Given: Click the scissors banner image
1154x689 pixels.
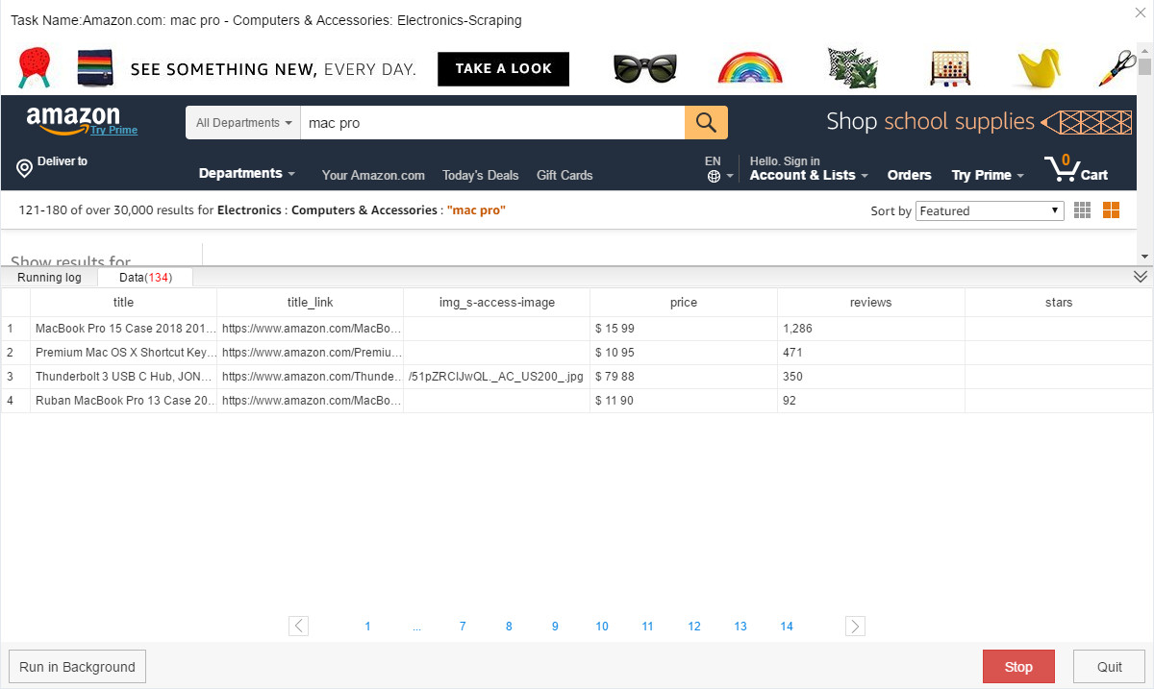Looking at the screenshot, I should tap(1116, 67).
